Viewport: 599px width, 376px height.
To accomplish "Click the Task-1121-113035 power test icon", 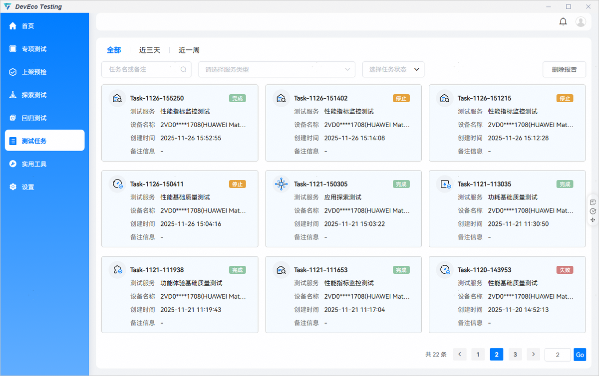I will click(x=445, y=184).
